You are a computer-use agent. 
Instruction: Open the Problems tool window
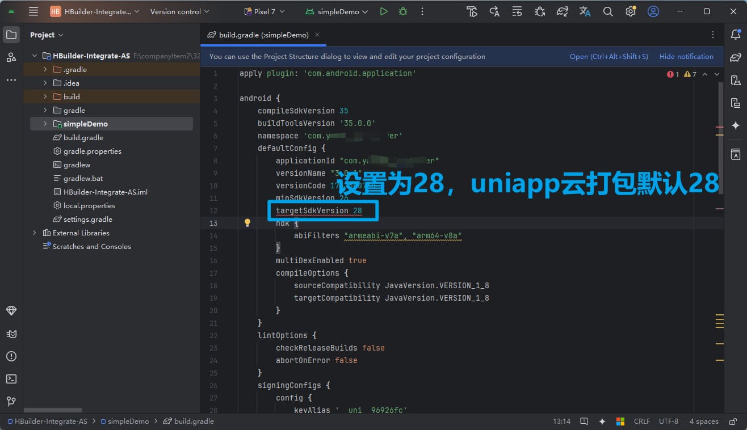11,356
